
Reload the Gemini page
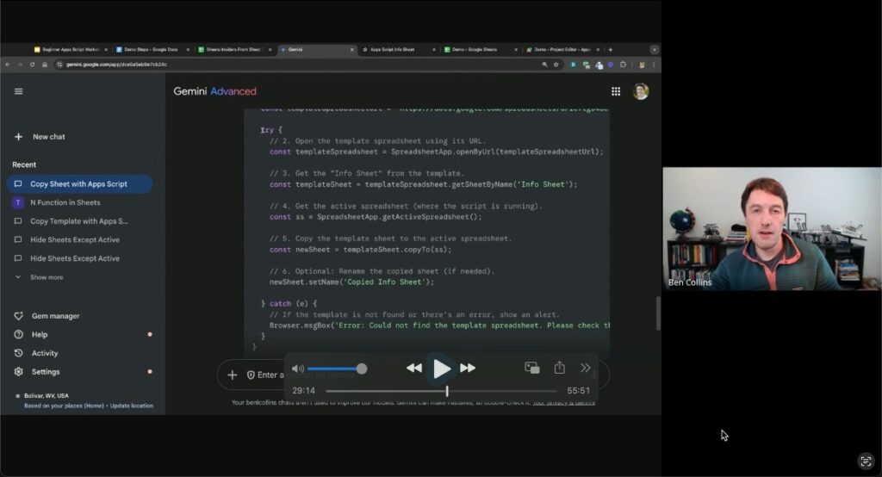click(32, 65)
